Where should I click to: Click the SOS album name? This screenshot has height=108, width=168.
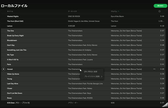pos(112,103)
